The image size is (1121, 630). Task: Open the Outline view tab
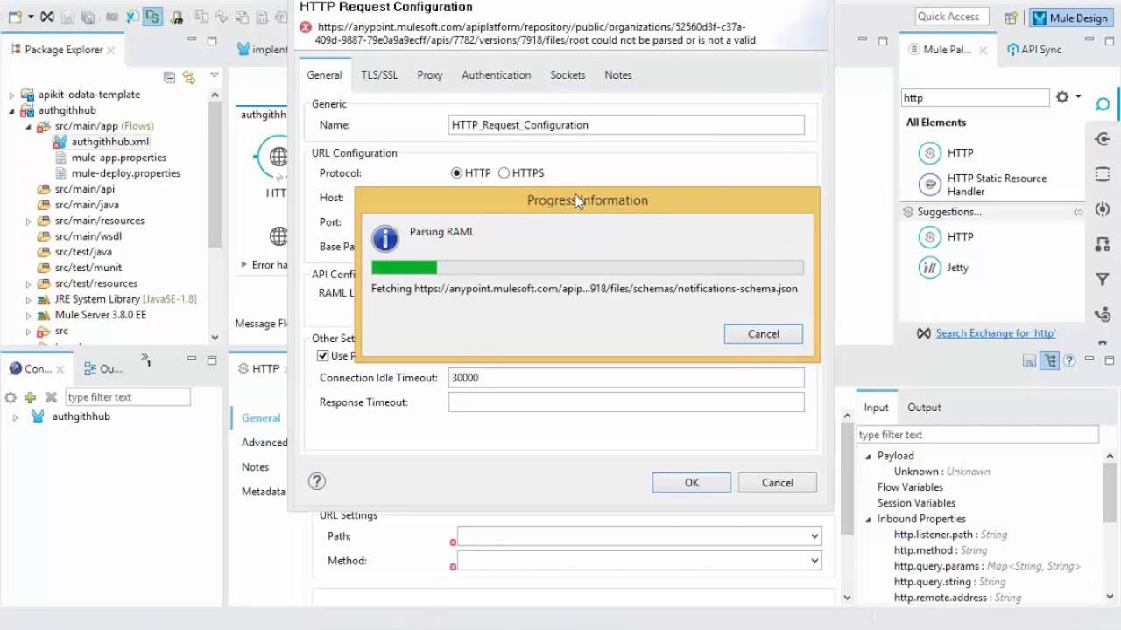click(x=103, y=369)
